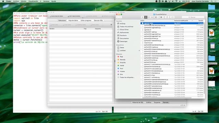Open the Finder action gear dropdown
This screenshot has width=219, height=123.
[162, 17]
